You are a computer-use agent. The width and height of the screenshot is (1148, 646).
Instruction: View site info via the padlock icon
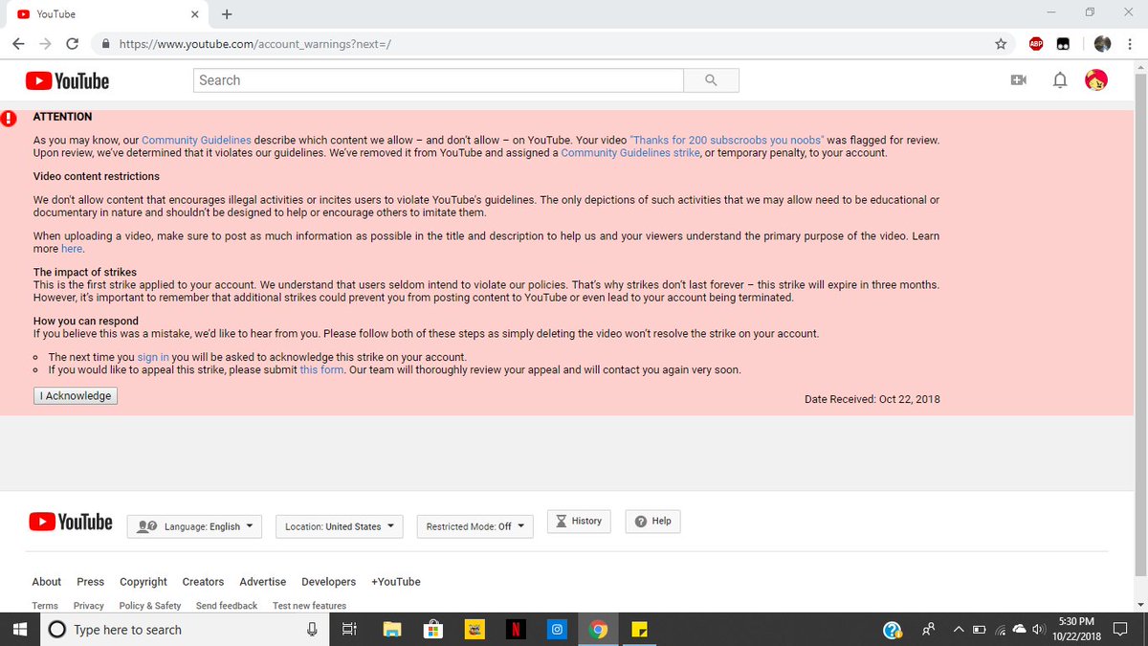tap(106, 43)
